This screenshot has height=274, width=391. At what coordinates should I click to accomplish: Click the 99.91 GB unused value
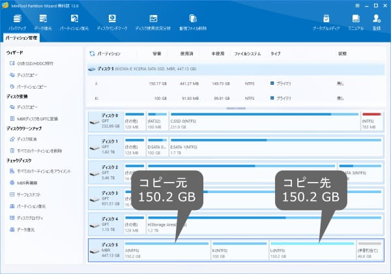[x=222, y=99]
